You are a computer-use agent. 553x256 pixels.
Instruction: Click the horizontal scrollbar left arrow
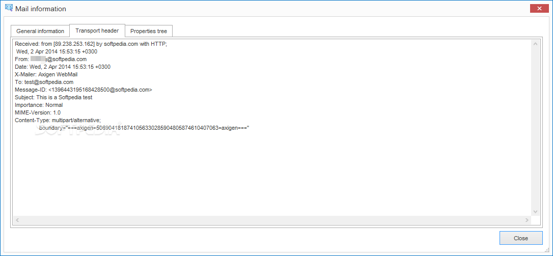tap(17, 220)
